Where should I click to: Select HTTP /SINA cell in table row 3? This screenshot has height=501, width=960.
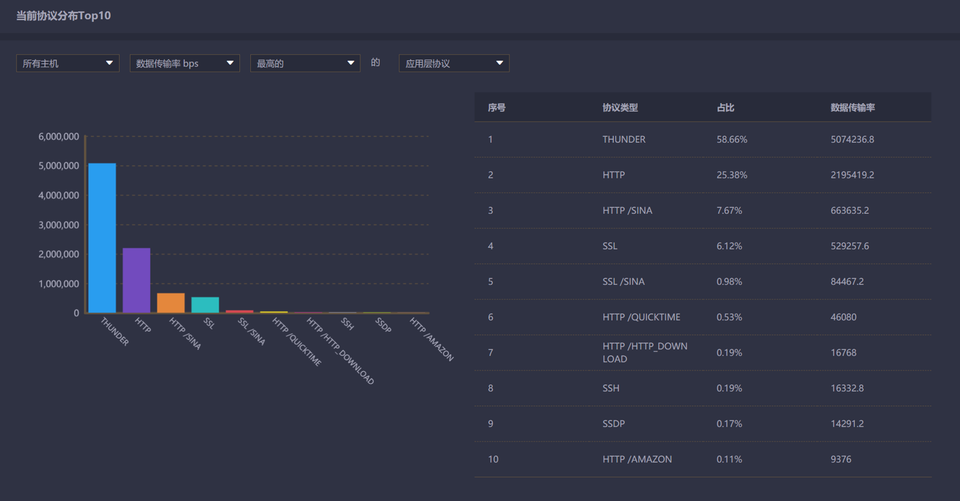pos(627,211)
